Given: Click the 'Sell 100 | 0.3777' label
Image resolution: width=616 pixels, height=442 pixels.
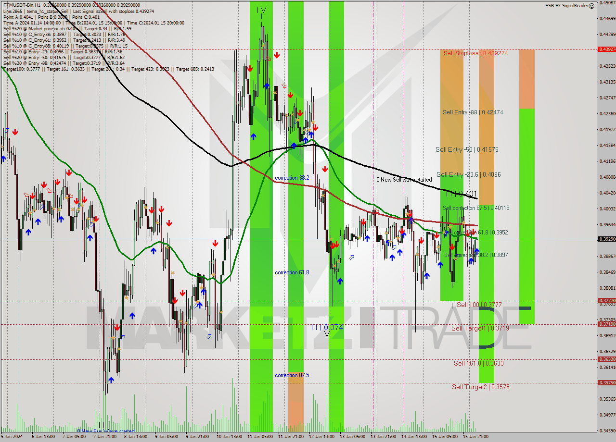Looking at the screenshot, I should [x=479, y=305].
